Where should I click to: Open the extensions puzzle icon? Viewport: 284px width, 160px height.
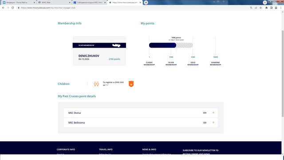click(266, 8)
